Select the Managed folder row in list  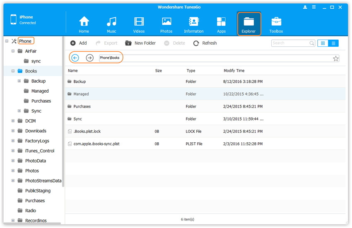[205, 94]
